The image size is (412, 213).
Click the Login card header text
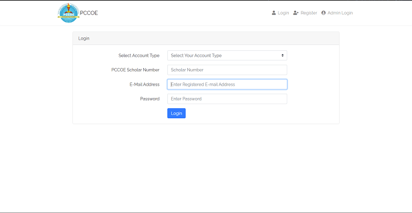tap(84, 39)
